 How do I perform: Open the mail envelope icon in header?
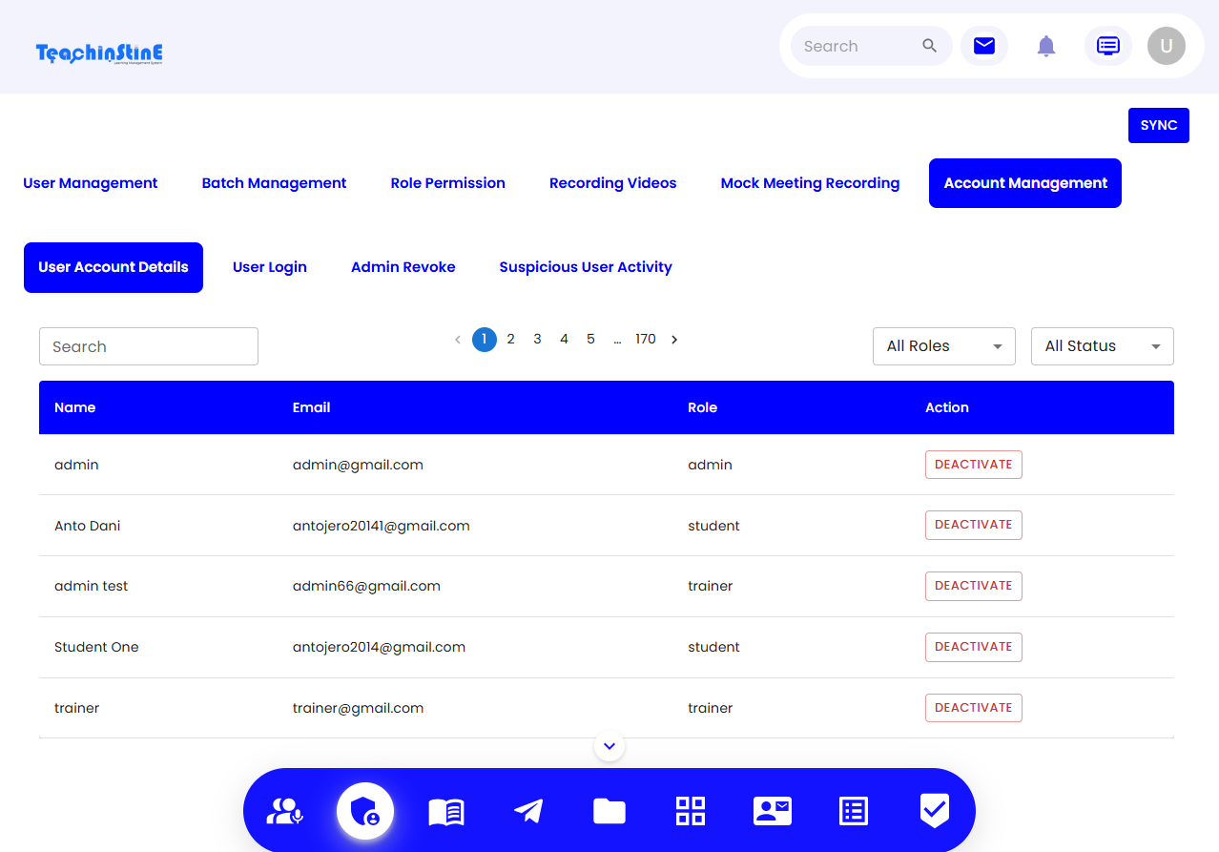[983, 46]
